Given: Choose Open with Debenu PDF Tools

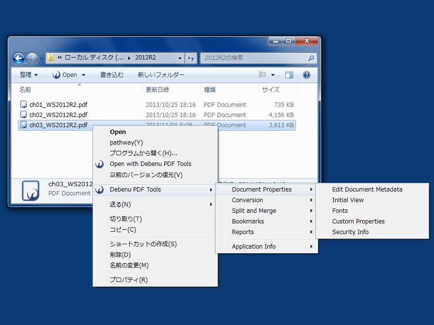Looking at the screenshot, I should click(155, 164).
